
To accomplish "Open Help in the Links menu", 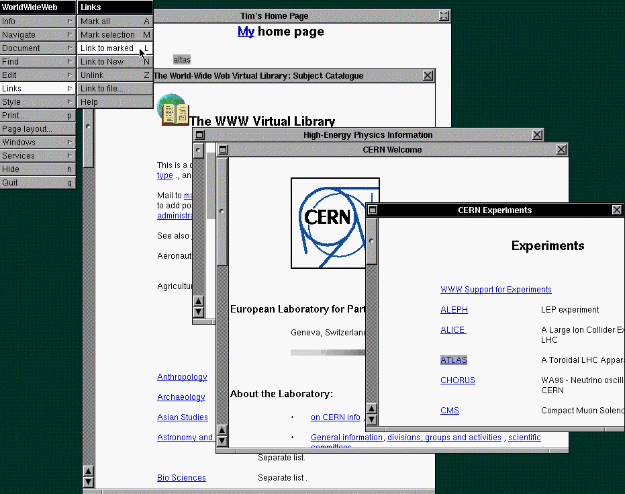I will point(115,101).
